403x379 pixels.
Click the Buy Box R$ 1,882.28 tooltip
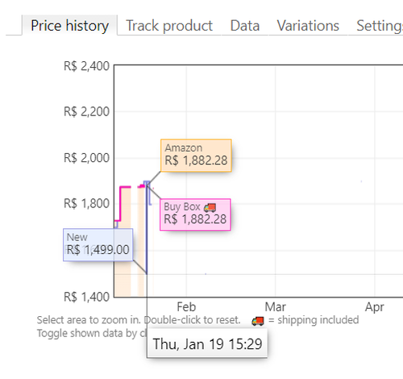(x=195, y=214)
